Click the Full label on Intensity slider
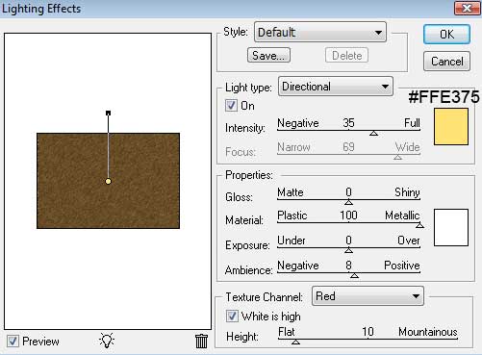The height and width of the screenshot is (355, 482). point(412,123)
